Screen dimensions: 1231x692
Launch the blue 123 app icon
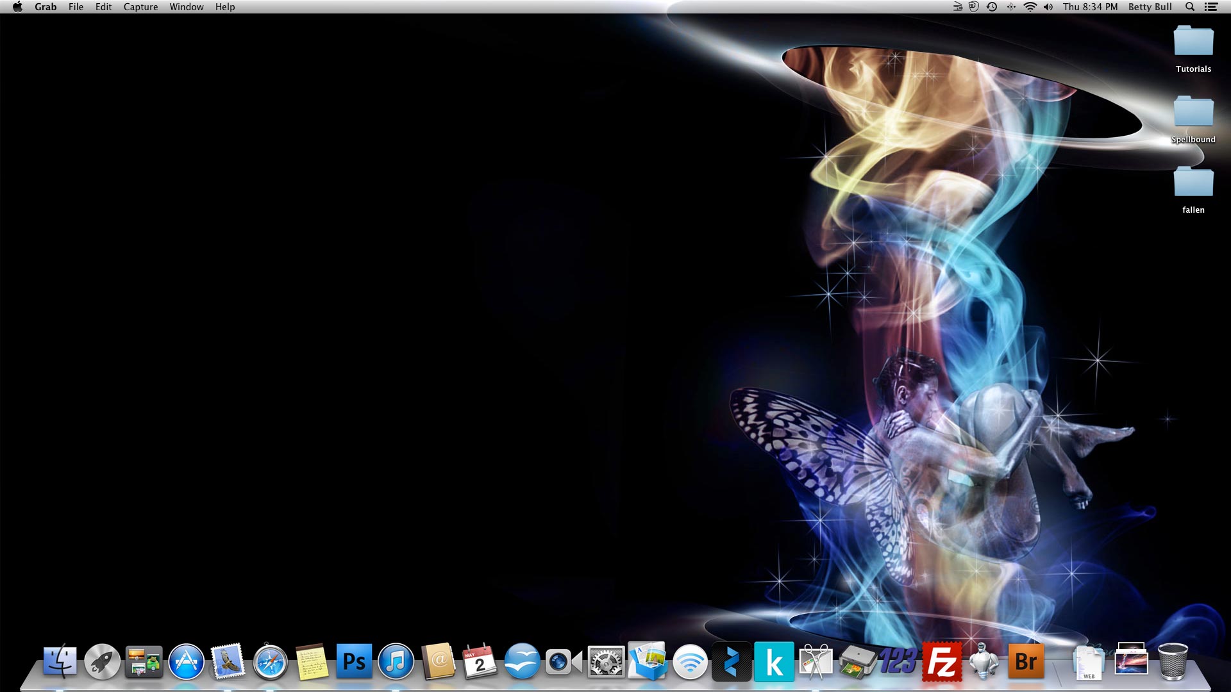(x=898, y=660)
